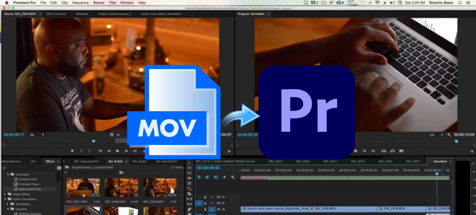Expand the 3D Motion folder
The width and height of the screenshot is (476, 215).
pos(8,204)
